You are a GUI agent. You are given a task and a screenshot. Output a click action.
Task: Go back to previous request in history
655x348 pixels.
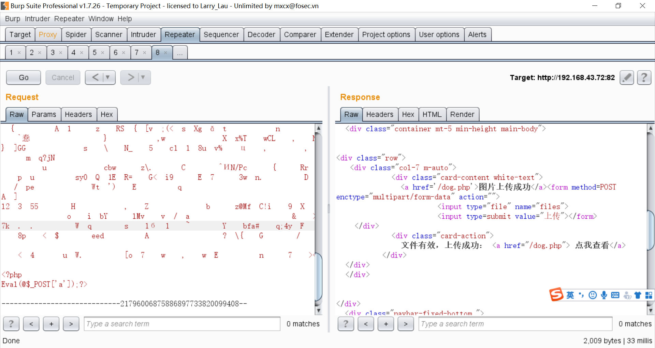(96, 77)
